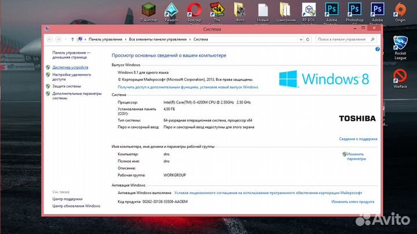Click Windows 8.1 для одного языка text
417x234 pixels.
(143, 72)
